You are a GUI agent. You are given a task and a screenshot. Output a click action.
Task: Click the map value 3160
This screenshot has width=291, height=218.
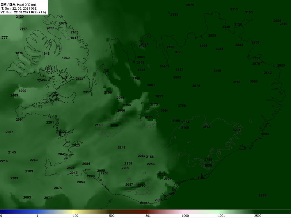pos(178,52)
